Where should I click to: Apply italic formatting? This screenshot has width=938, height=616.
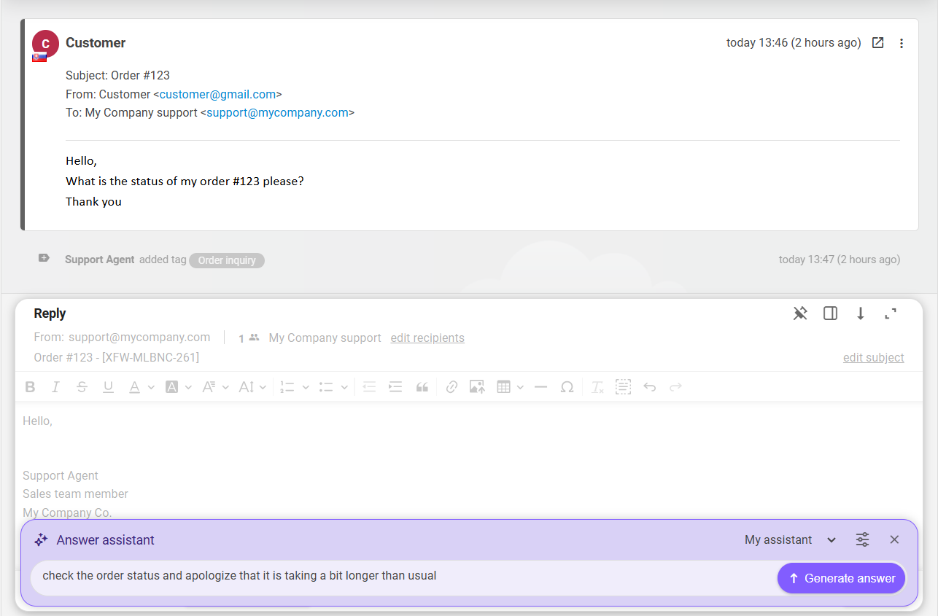click(55, 386)
